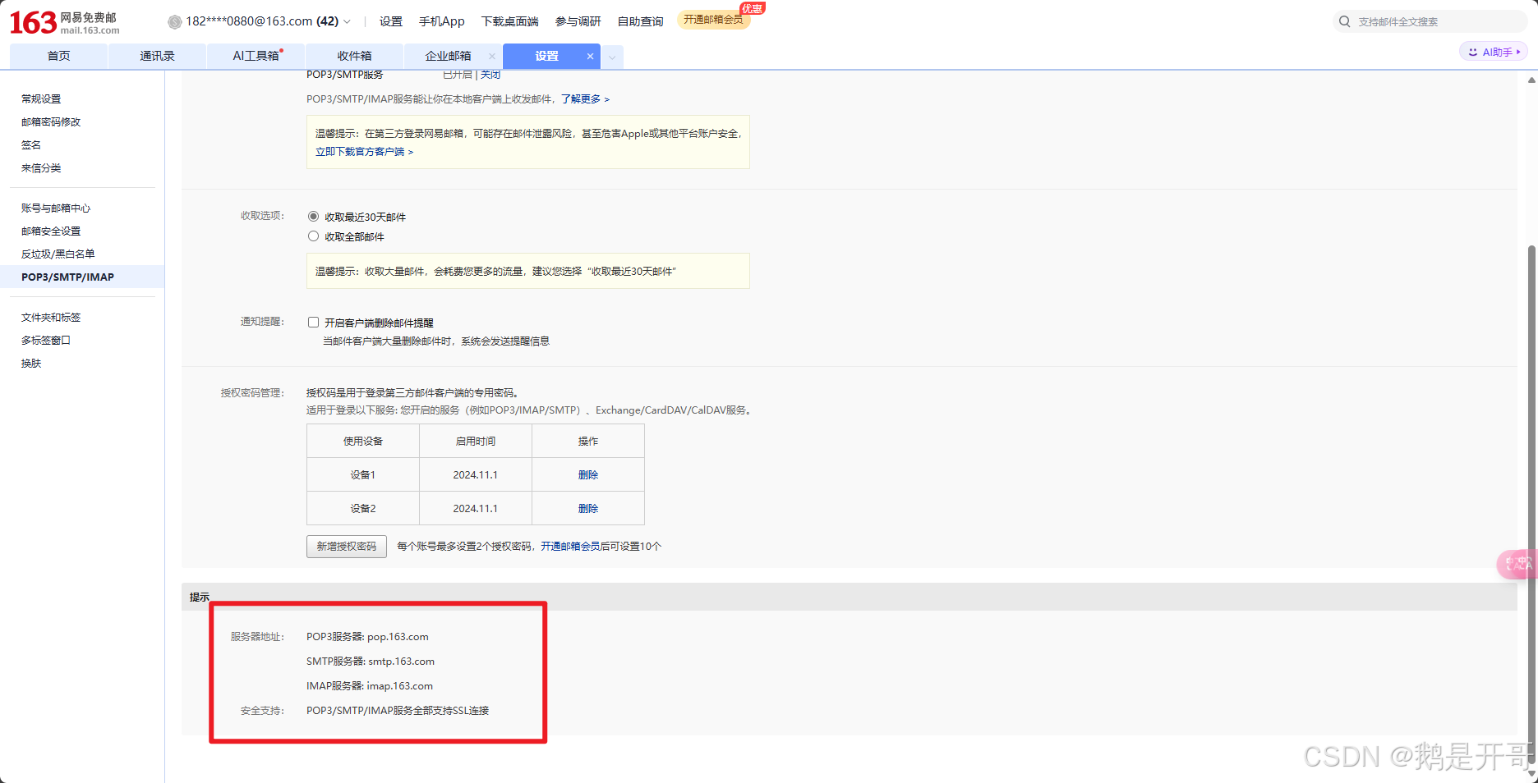This screenshot has width=1538, height=783.
Task: Click the pink floating widget at right edge
Action: pyautogui.click(x=1518, y=564)
